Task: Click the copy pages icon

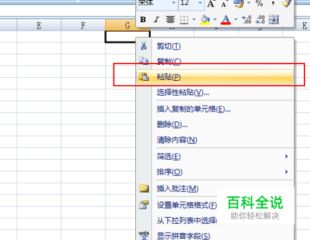Action: click(144, 60)
